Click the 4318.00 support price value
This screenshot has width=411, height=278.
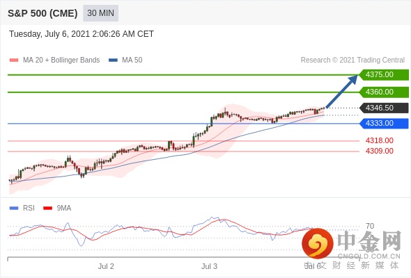pos(379,140)
